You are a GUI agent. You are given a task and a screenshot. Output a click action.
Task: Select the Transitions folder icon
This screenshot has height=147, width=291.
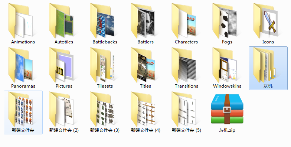click(184, 65)
